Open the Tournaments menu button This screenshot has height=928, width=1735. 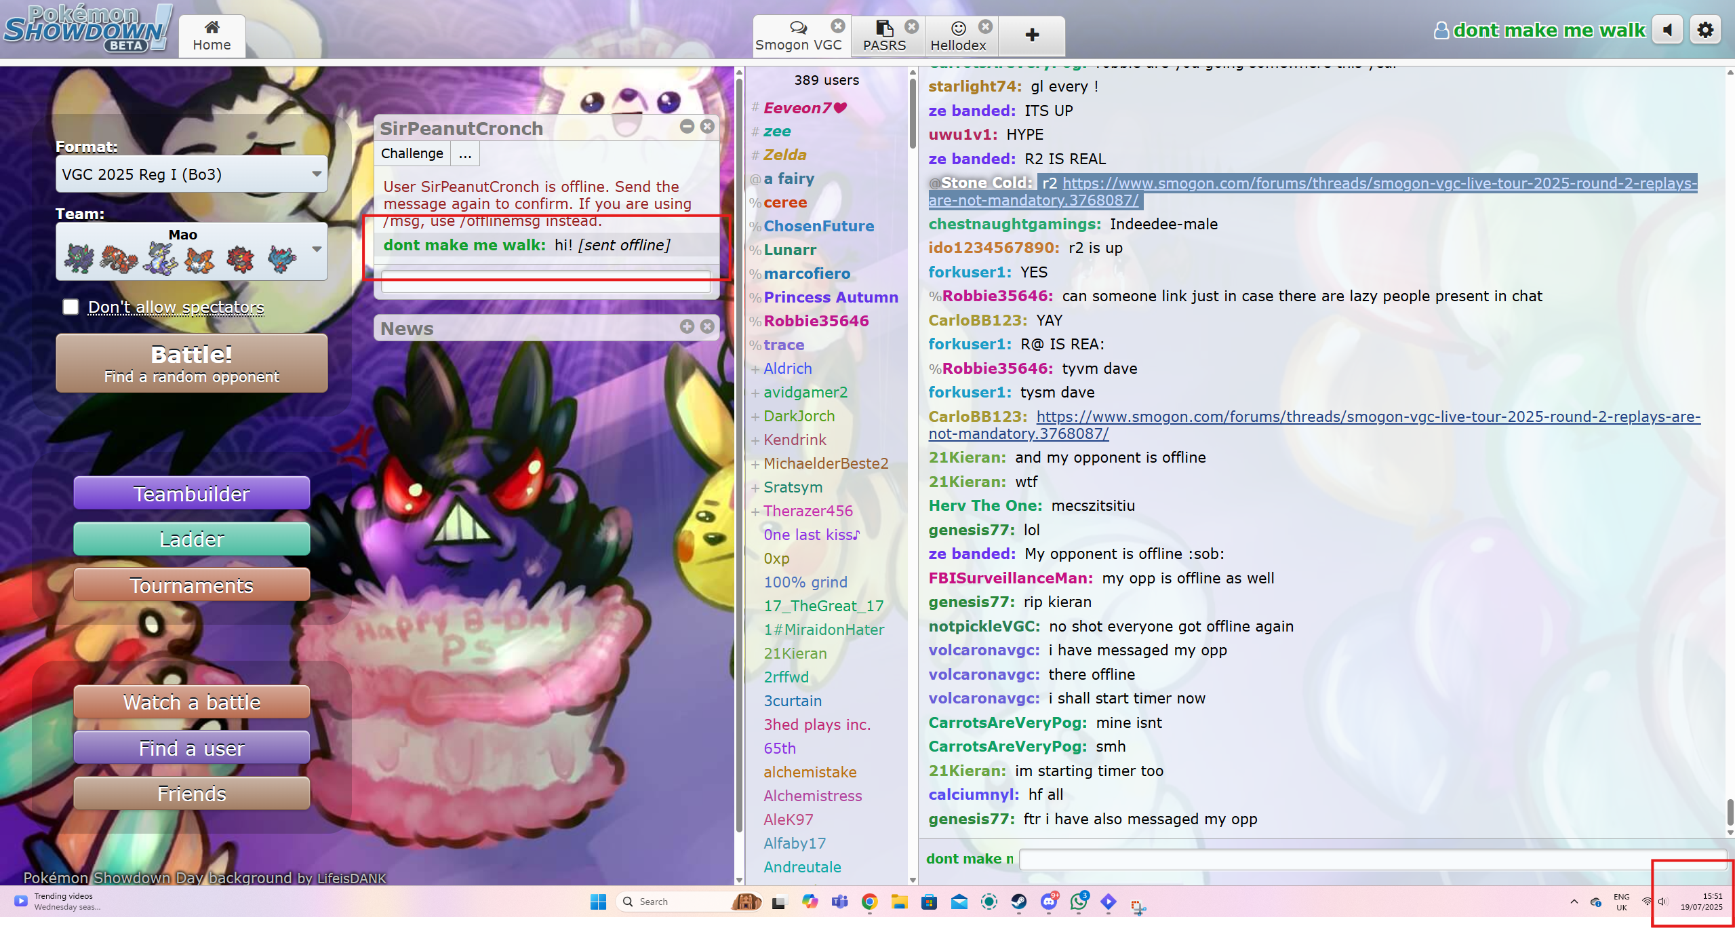[192, 585]
